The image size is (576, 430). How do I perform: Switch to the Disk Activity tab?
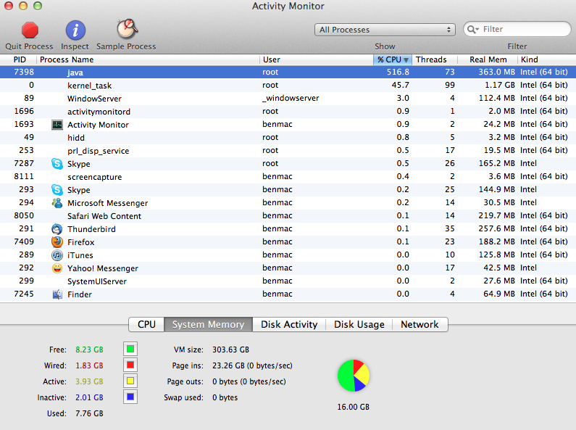click(x=289, y=325)
